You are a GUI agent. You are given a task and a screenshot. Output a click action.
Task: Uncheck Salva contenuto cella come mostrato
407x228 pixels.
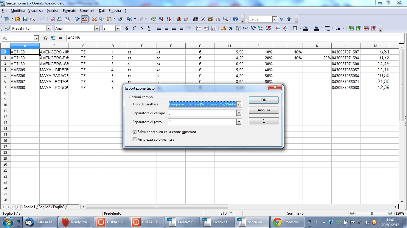[135, 132]
